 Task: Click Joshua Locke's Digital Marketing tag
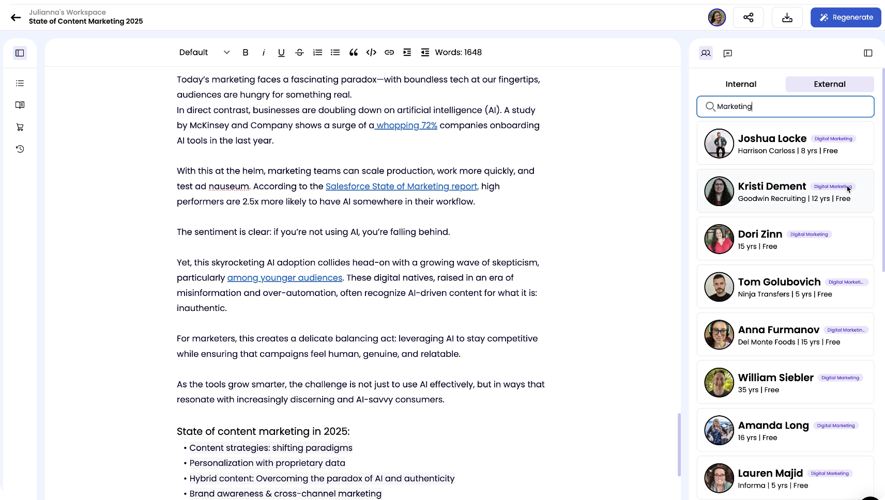tap(833, 139)
